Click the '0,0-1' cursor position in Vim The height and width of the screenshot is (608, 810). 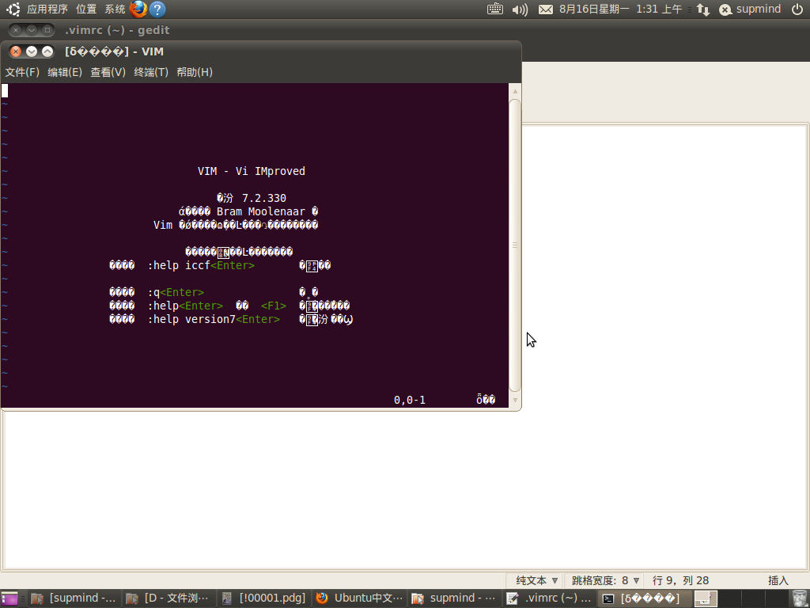coord(410,400)
